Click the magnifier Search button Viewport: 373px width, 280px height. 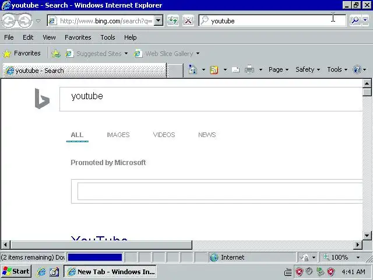[x=355, y=21]
